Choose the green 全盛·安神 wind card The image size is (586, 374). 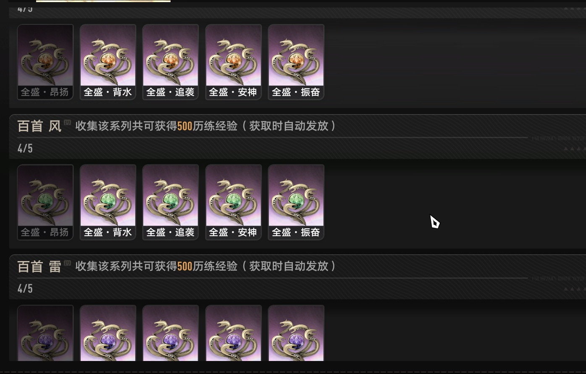coord(234,202)
